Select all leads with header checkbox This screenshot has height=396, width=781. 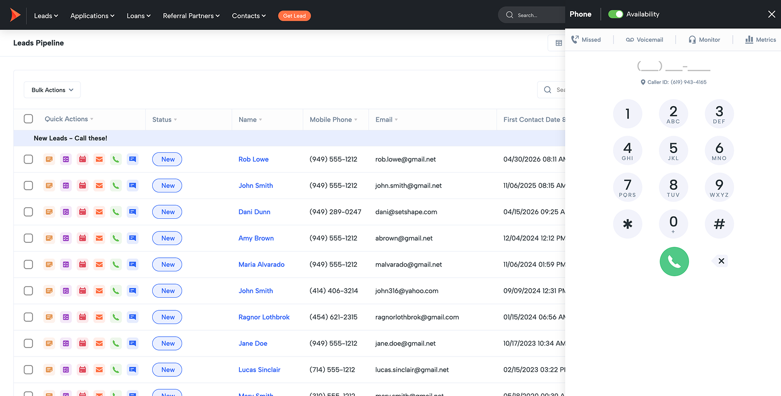coord(28,118)
